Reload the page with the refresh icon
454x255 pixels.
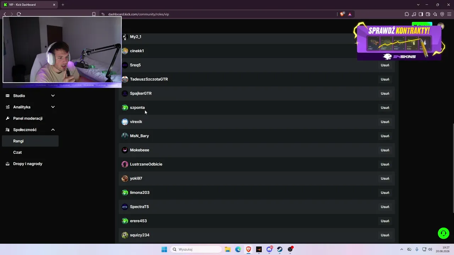pyautogui.click(x=19, y=14)
